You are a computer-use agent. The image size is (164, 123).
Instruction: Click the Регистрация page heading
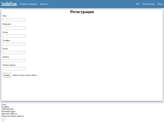82,12
